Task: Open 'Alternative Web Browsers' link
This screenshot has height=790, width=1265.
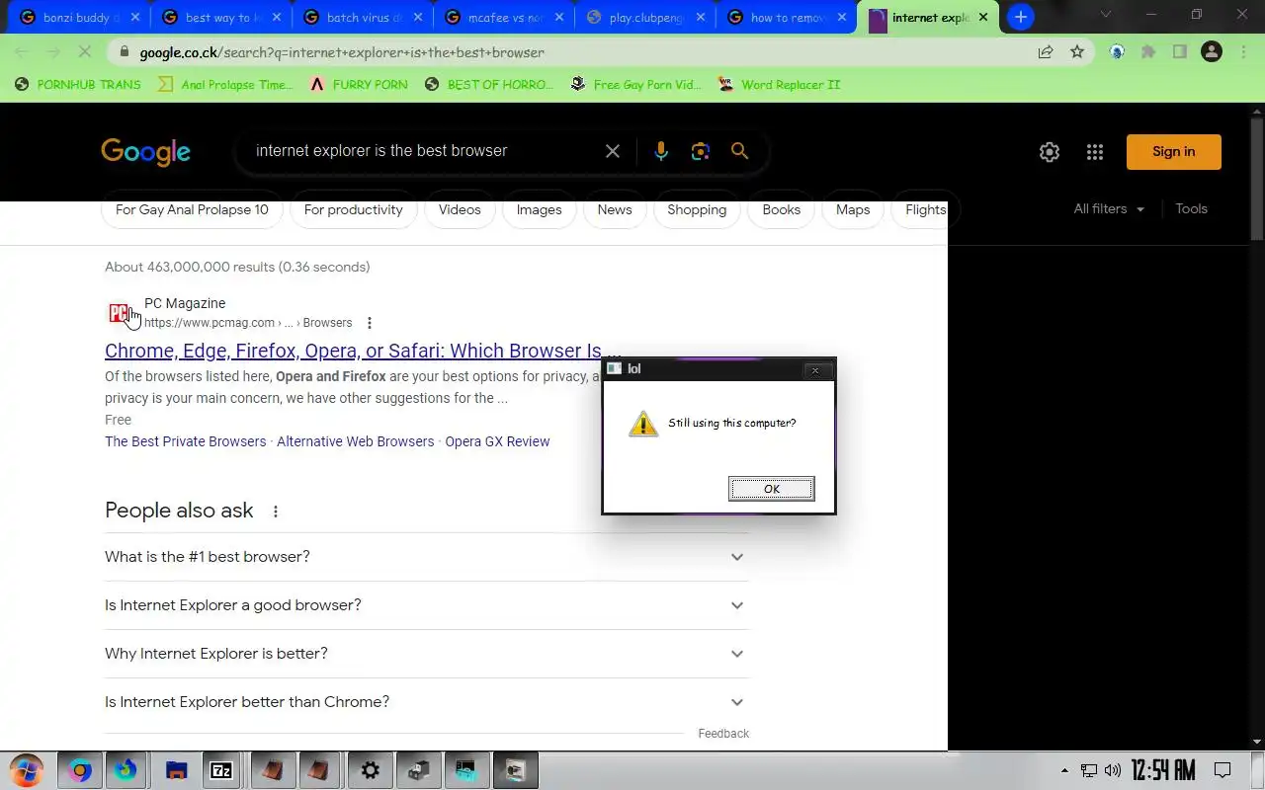Action: [355, 441]
